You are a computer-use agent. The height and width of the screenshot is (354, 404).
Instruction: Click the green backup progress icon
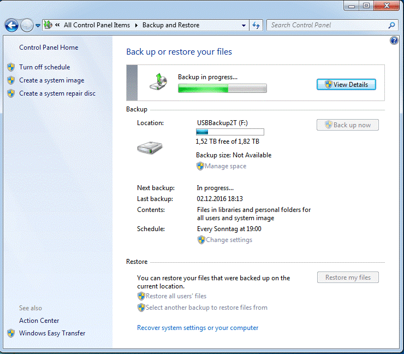[x=159, y=81]
